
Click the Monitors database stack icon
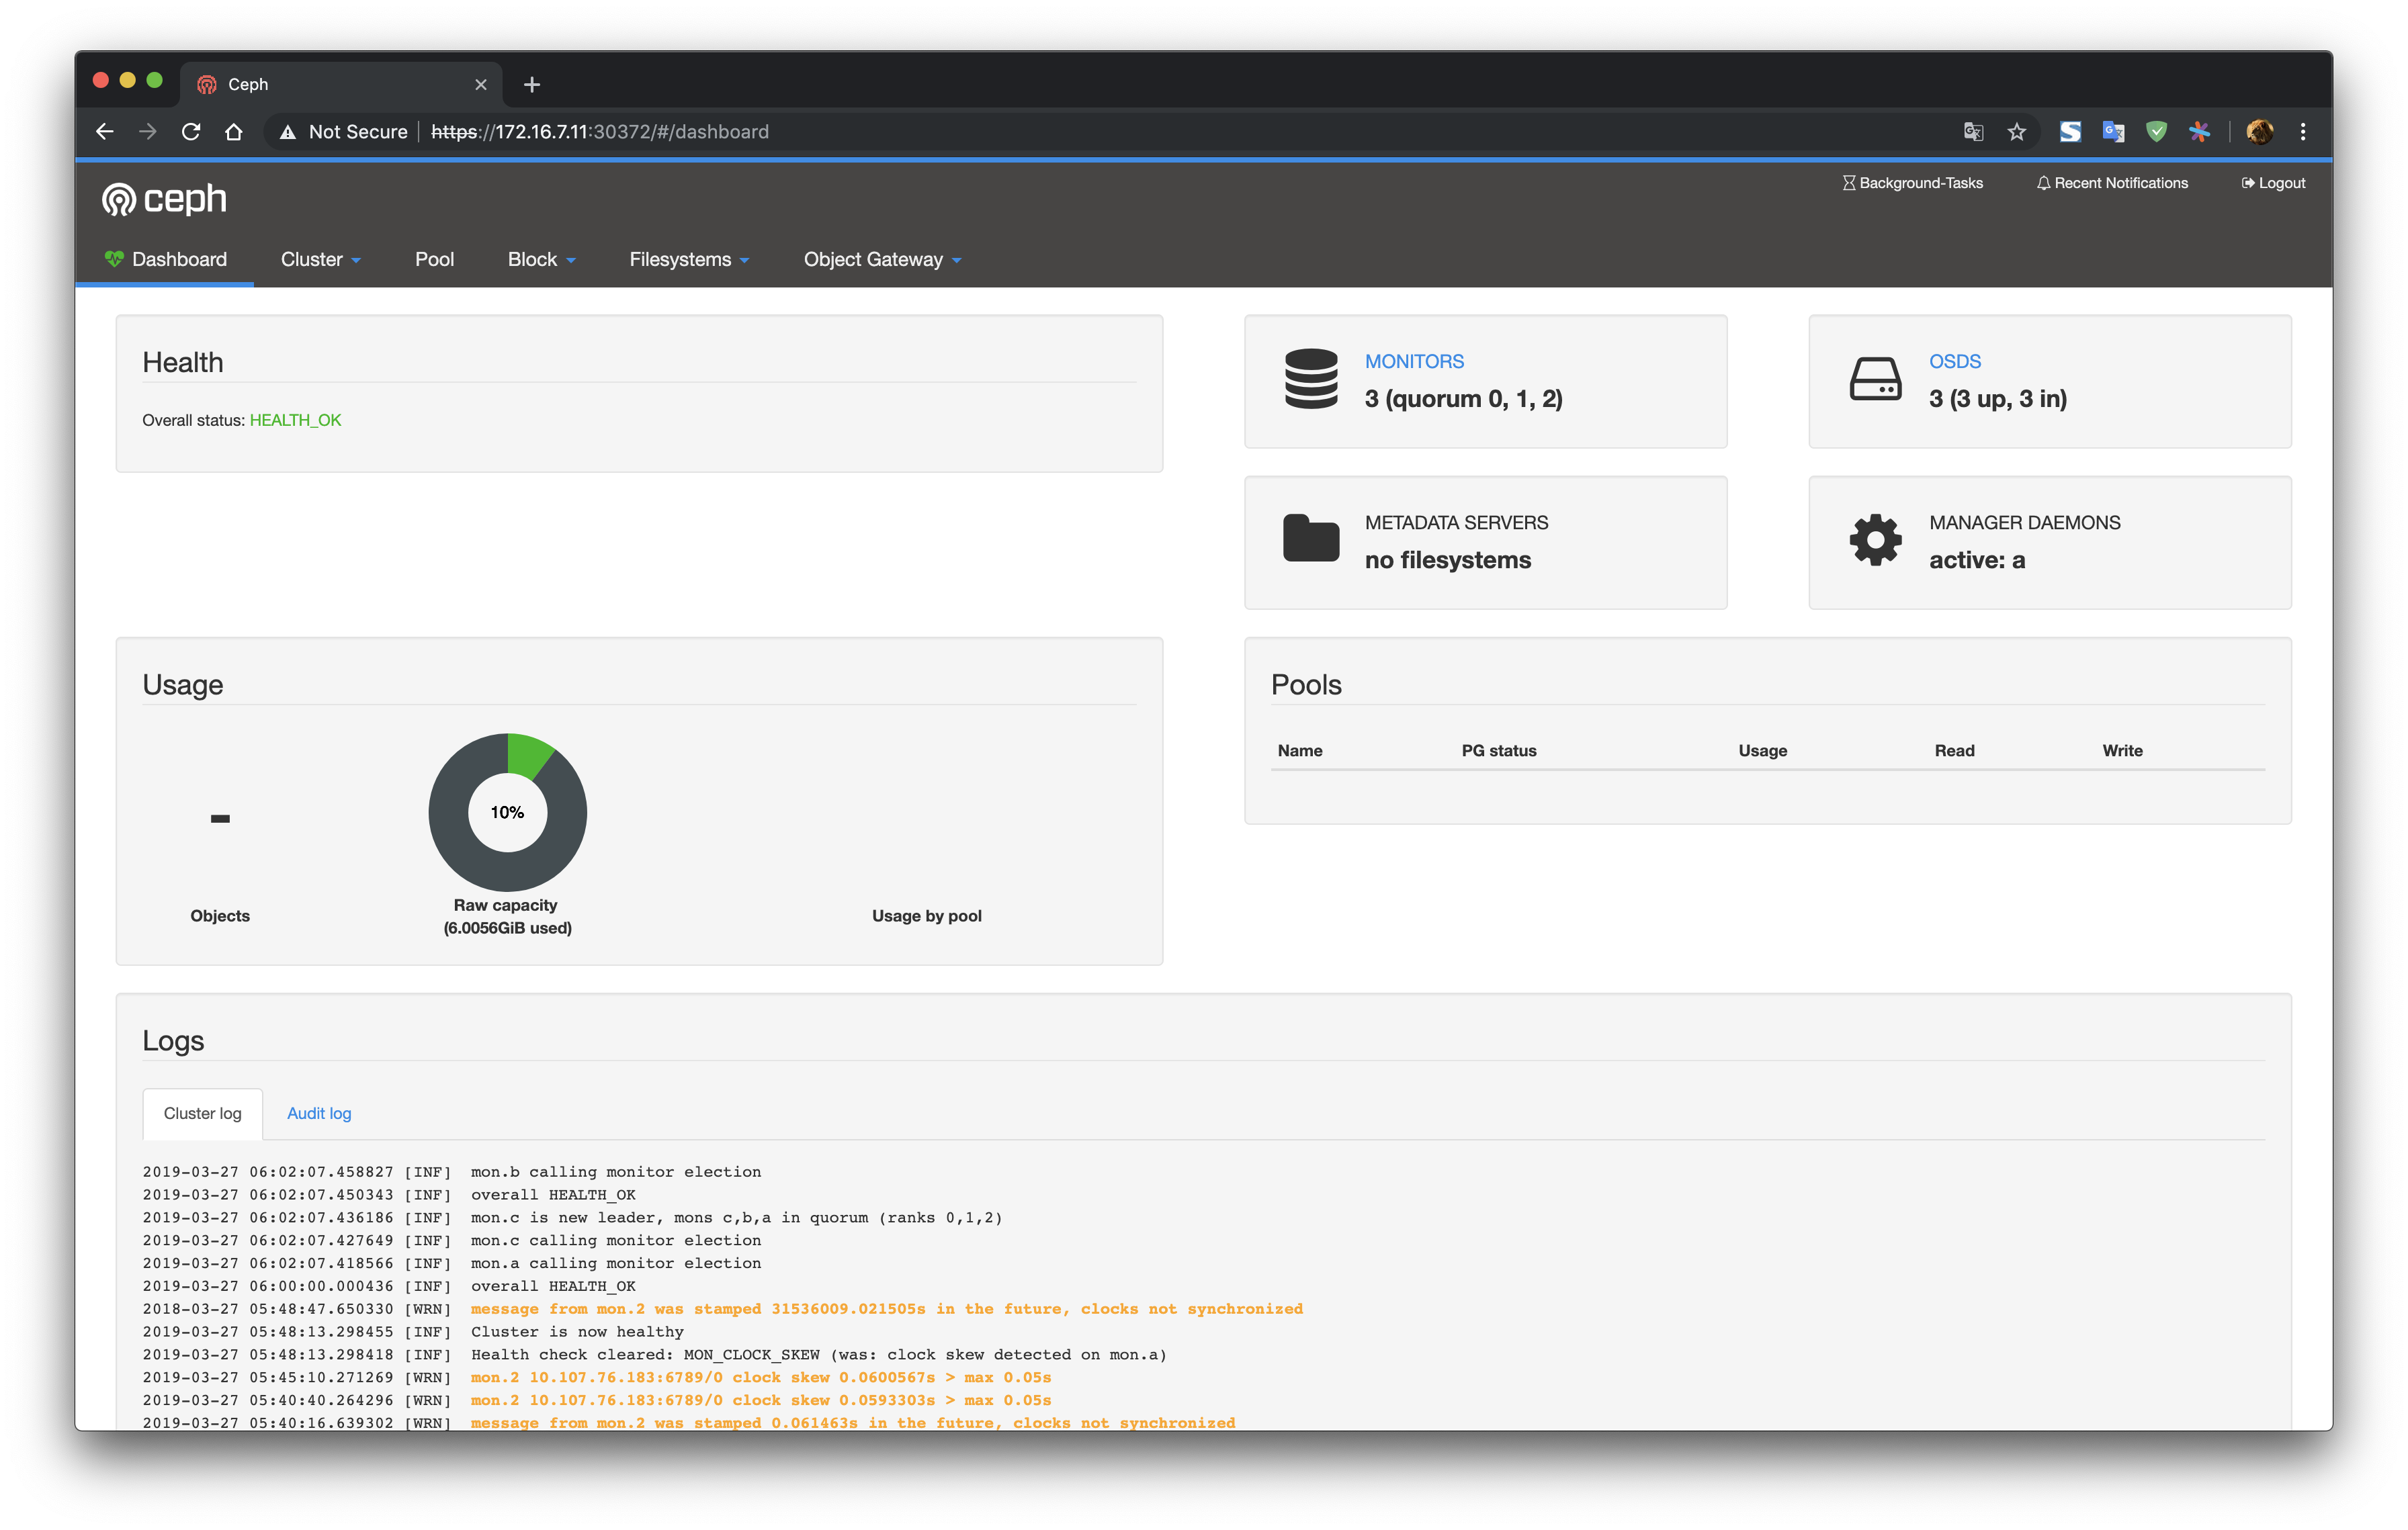tap(1311, 379)
